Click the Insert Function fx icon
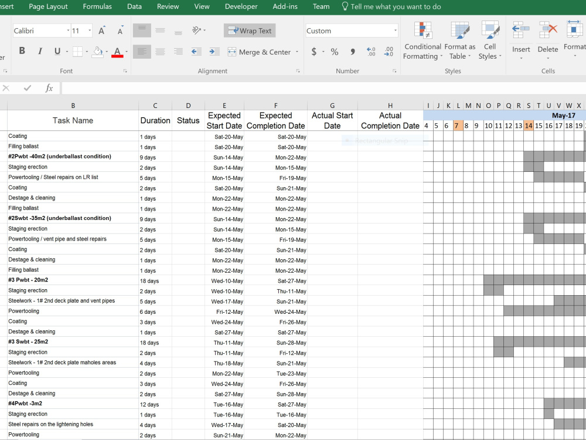586x440 pixels. tap(50, 87)
